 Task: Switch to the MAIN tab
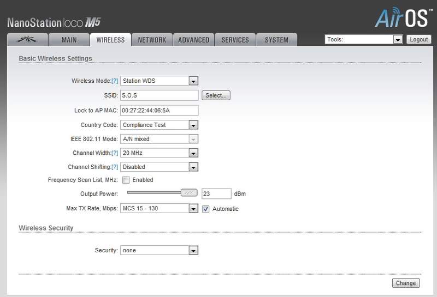69,40
